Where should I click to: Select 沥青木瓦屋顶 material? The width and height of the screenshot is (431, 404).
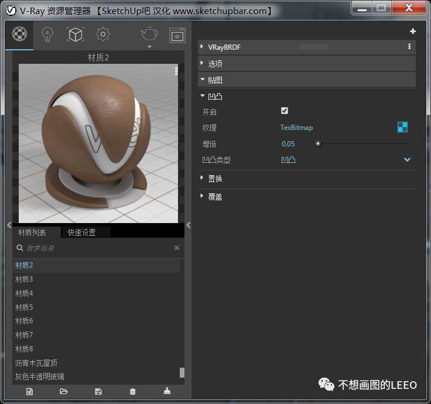tap(96, 363)
